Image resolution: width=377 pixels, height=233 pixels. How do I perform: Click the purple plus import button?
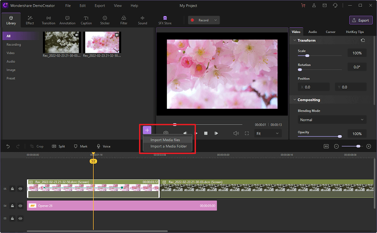tap(147, 130)
